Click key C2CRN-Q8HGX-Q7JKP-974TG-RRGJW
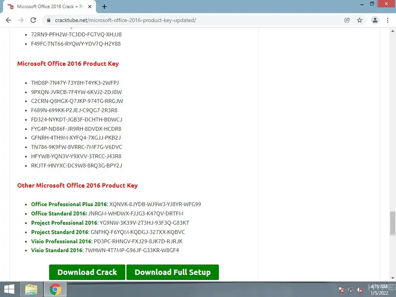396x297 pixels. 77,101
